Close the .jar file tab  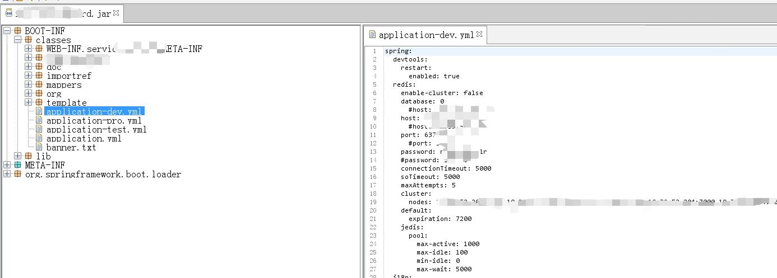116,13
